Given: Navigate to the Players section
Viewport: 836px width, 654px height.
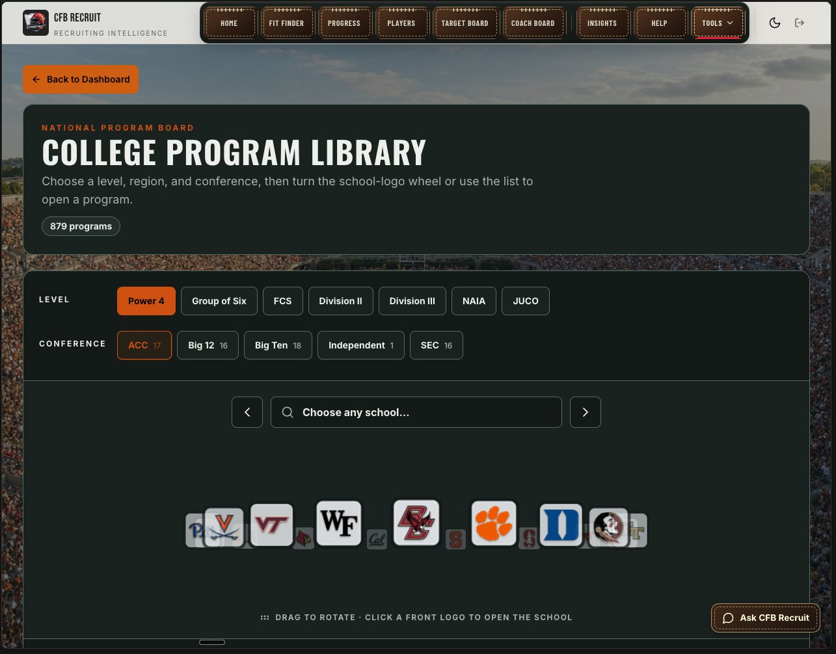Looking at the screenshot, I should pos(401,23).
